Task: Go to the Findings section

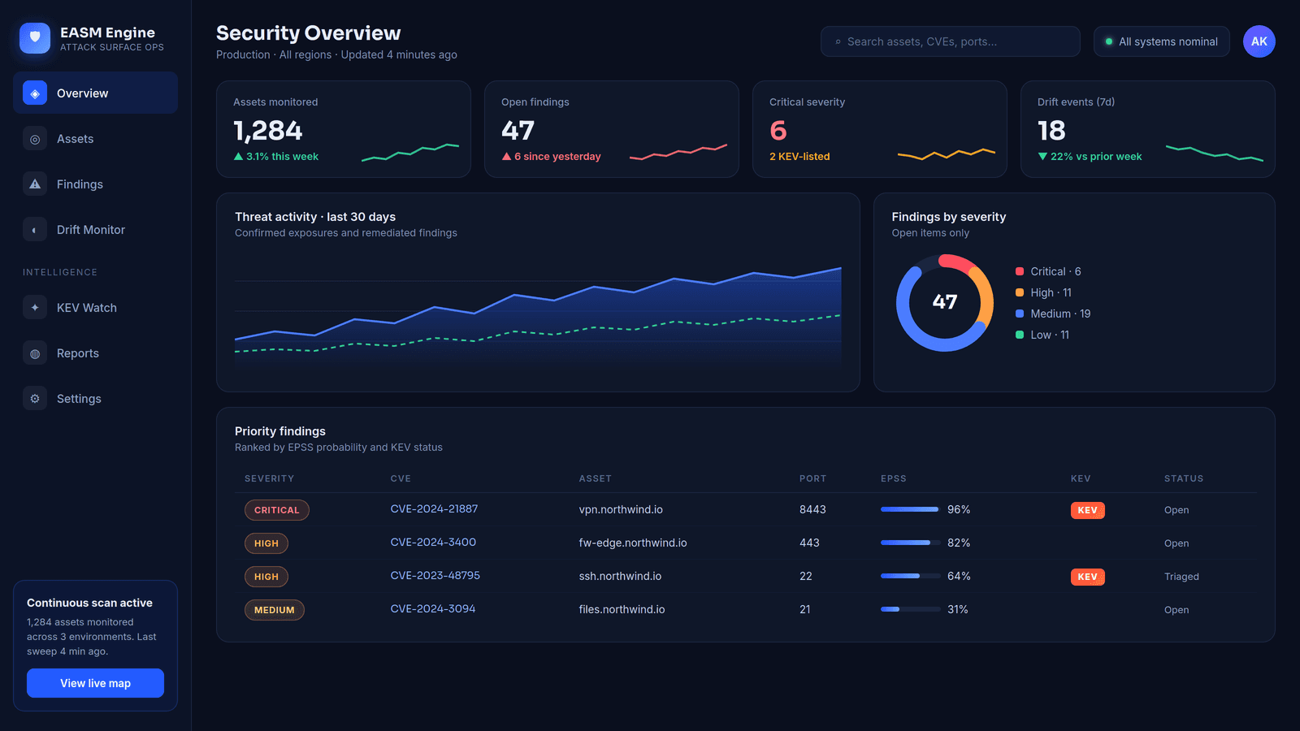Action: point(95,184)
